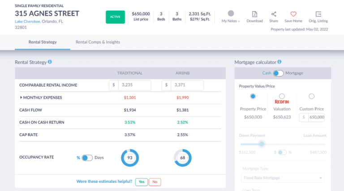
Task: Open the Mortgage Type dropdown
Action: pos(279,178)
